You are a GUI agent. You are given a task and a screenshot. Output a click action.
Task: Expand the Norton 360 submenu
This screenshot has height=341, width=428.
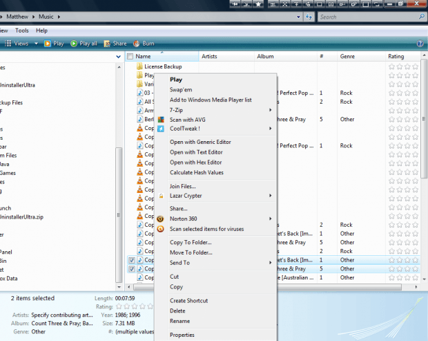[x=270, y=219]
